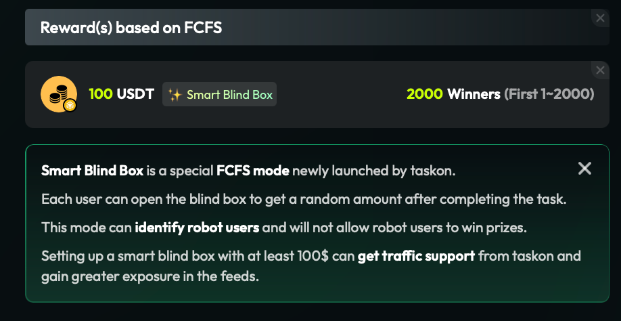
Task: Click the Winners label
Action: point(474,94)
